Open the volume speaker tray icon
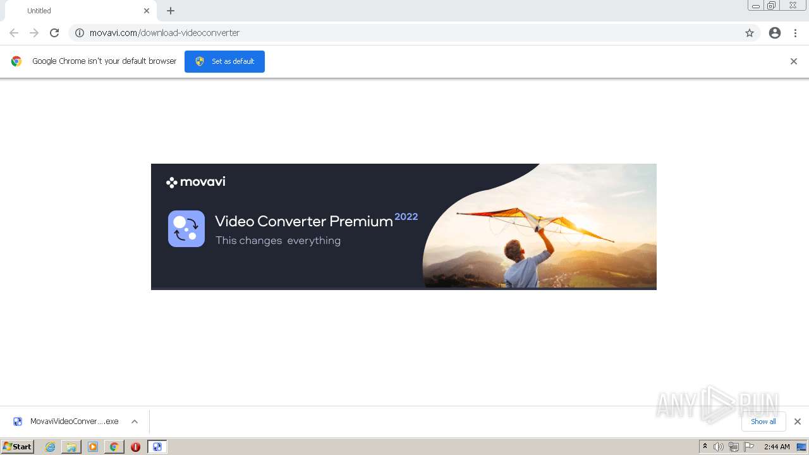This screenshot has width=809, height=455. tap(719, 447)
